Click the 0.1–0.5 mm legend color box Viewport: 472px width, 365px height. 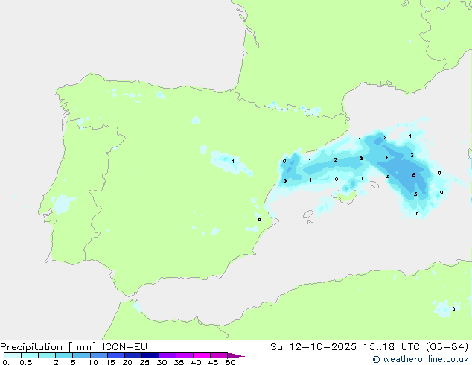pyautogui.click(x=13, y=355)
